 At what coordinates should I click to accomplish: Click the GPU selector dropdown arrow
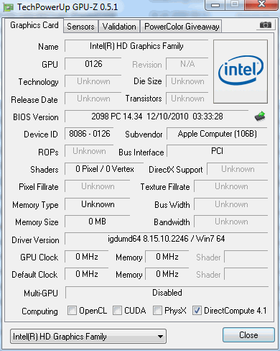161,337
